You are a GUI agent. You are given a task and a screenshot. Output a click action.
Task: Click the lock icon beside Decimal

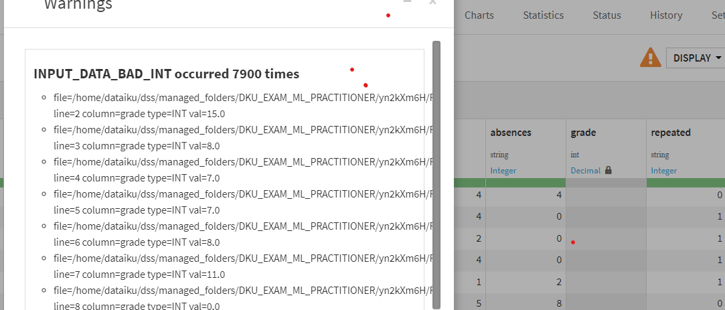pos(608,170)
